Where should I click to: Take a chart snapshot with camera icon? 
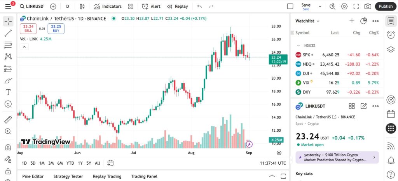click(x=368, y=6)
